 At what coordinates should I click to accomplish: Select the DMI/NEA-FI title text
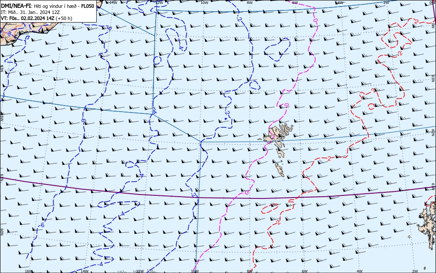click(x=17, y=6)
